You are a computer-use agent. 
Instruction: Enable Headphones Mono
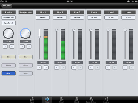pos(26,65)
